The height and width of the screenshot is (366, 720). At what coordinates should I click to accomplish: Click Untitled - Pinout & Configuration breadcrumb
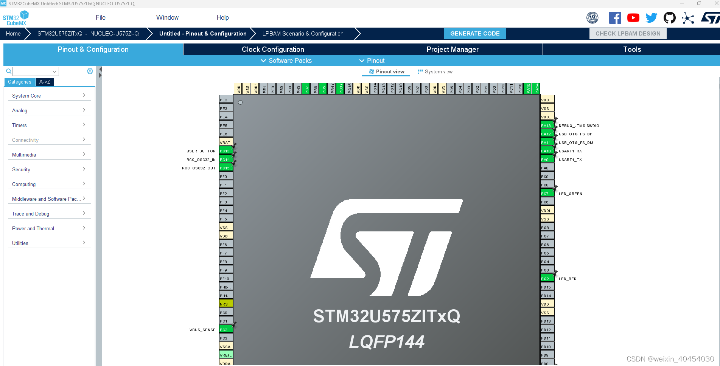[203, 33]
